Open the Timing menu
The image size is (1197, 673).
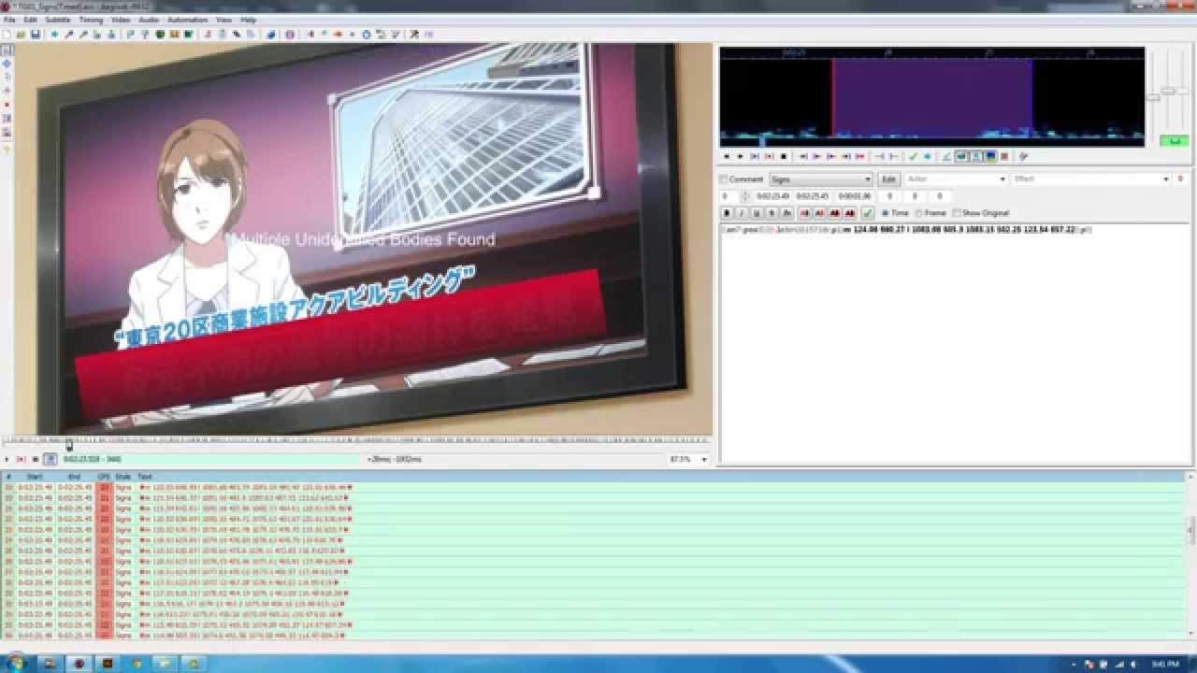point(91,20)
